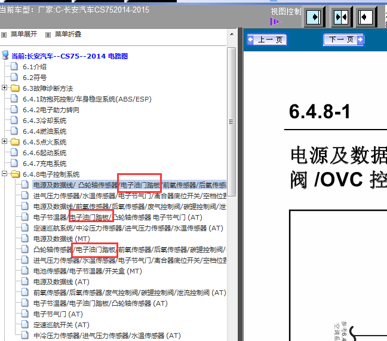The width and height of the screenshot is (387, 341).
Task: Open 6.4.6起动系统 page
Action: [44, 153]
